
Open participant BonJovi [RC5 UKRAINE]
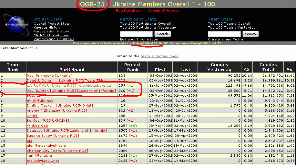(x=48, y=120)
